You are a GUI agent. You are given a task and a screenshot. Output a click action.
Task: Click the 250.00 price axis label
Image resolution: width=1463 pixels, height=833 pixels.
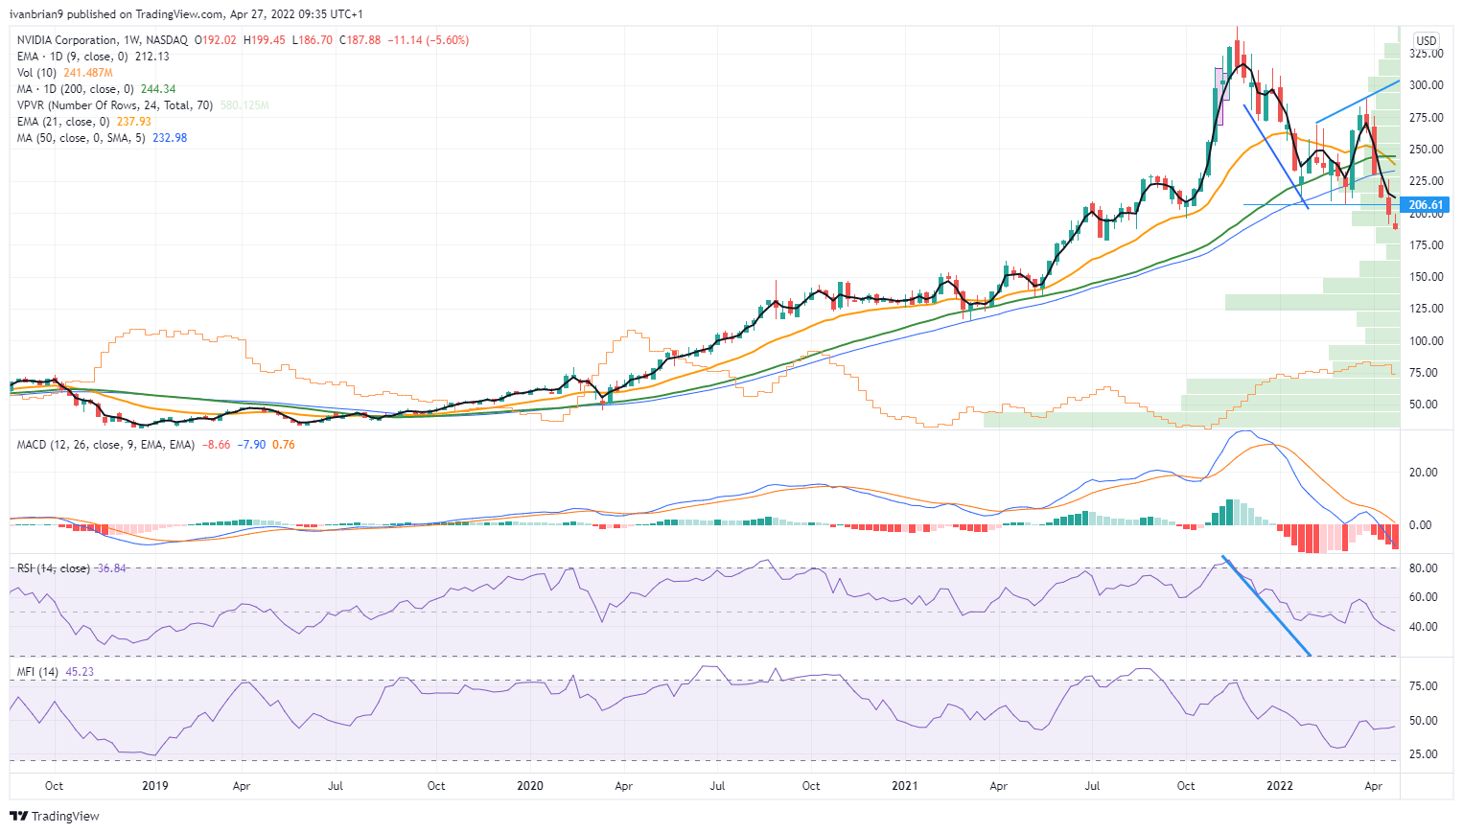[x=1427, y=150]
